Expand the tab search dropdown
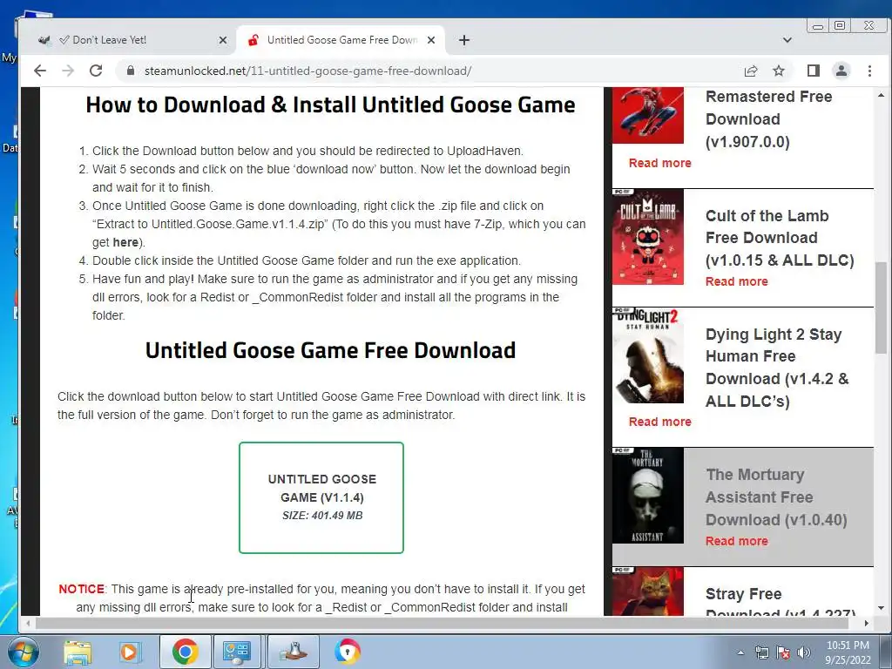 point(787,40)
